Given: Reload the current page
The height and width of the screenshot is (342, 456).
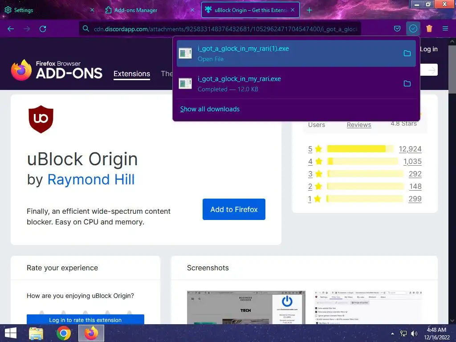Looking at the screenshot, I should (43, 29).
